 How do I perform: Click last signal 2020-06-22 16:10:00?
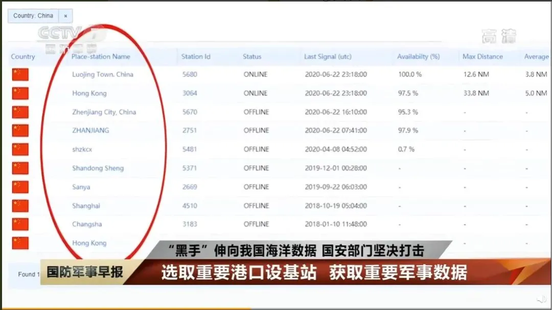336,112
